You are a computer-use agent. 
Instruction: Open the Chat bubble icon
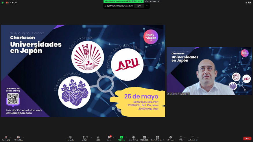click(109, 137)
